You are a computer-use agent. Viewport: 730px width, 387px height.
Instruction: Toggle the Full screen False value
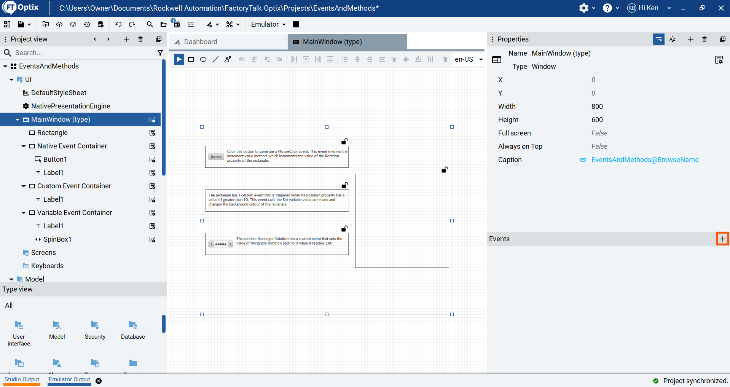point(599,133)
